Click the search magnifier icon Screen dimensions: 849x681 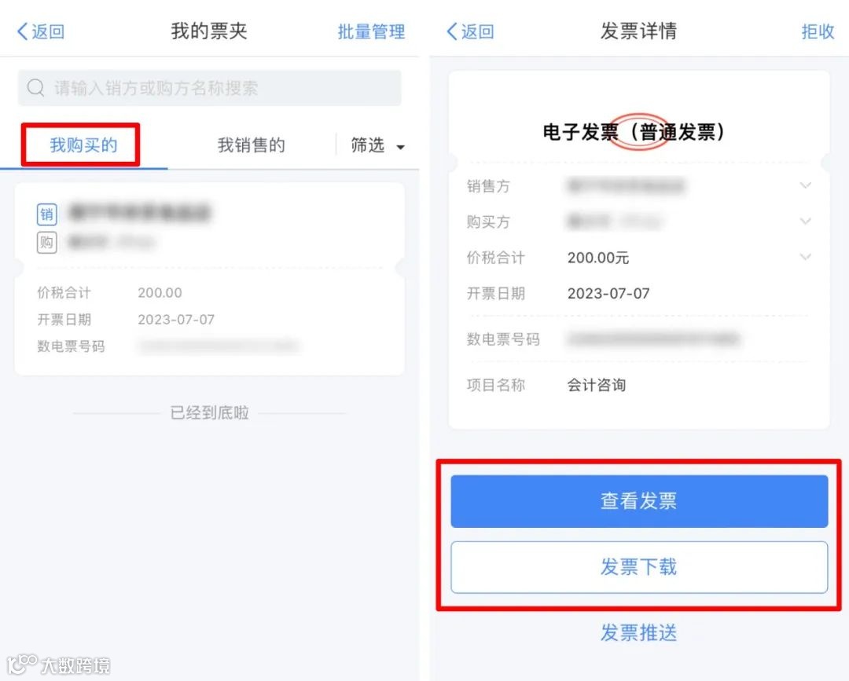[35, 88]
